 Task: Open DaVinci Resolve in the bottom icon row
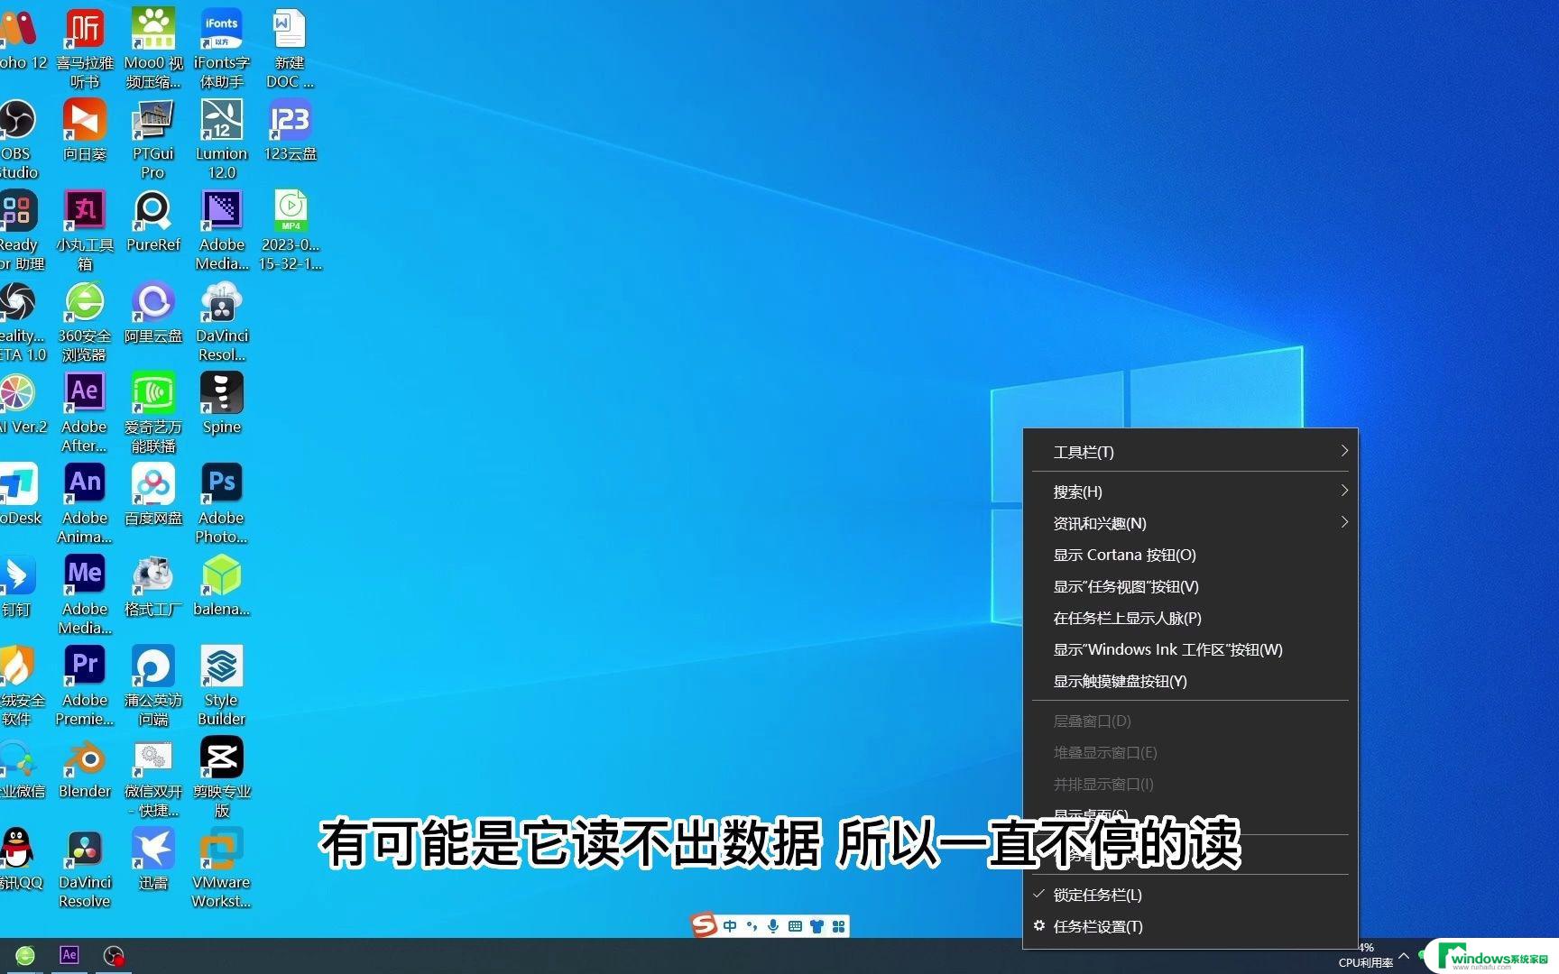coord(85,868)
